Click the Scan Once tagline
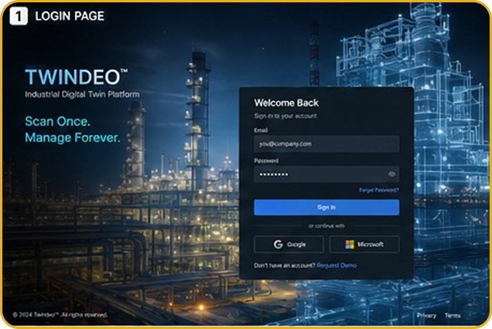492x329 pixels. pyautogui.click(x=58, y=121)
